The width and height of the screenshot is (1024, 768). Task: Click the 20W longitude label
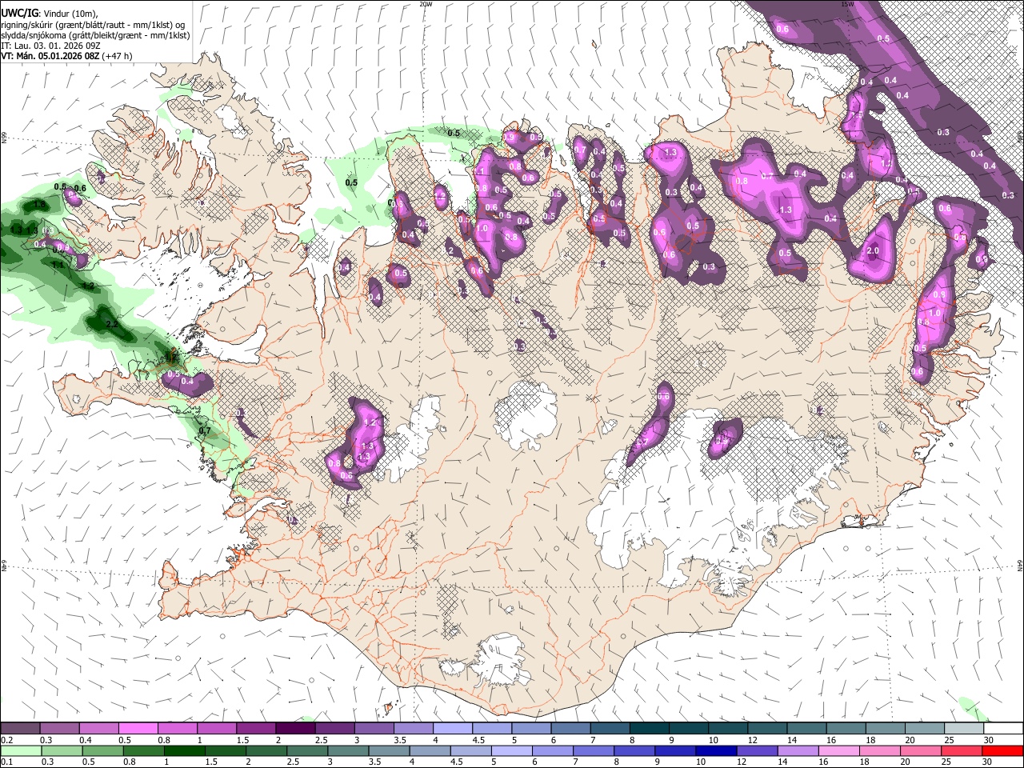pyautogui.click(x=426, y=4)
